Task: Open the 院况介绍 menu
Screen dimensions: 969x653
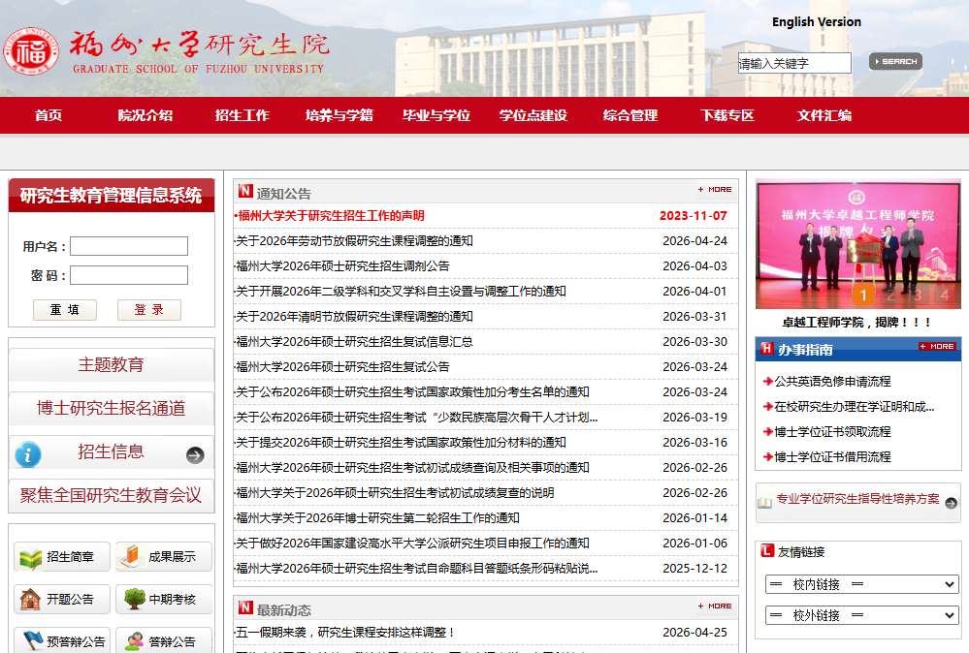Action: (145, 115)
